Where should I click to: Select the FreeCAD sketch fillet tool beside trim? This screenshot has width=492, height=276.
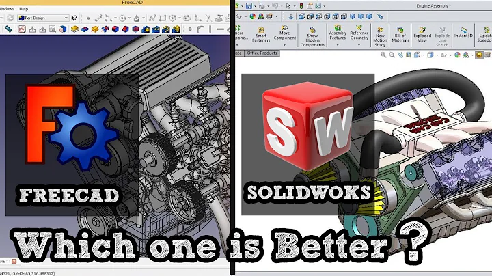point(198,18)
